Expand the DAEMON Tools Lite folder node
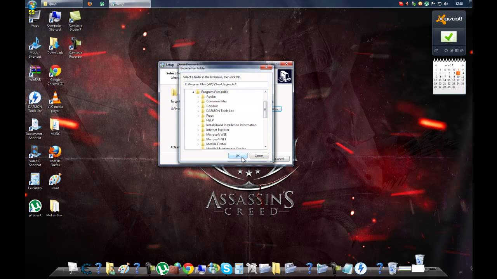This screenshot has height=279, width=497. click(x=198, y=111)
